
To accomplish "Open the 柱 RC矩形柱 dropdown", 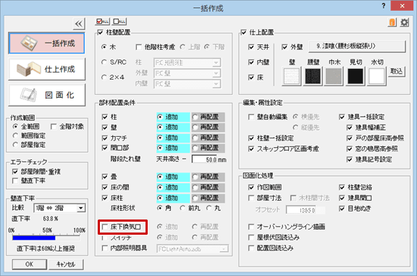I will tap(188, 63).
